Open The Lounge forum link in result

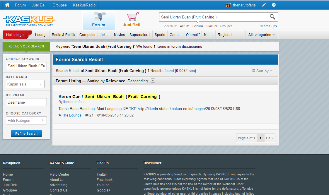click(71, 115)
